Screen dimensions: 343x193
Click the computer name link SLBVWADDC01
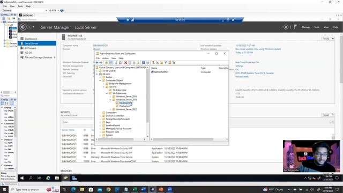100,46
